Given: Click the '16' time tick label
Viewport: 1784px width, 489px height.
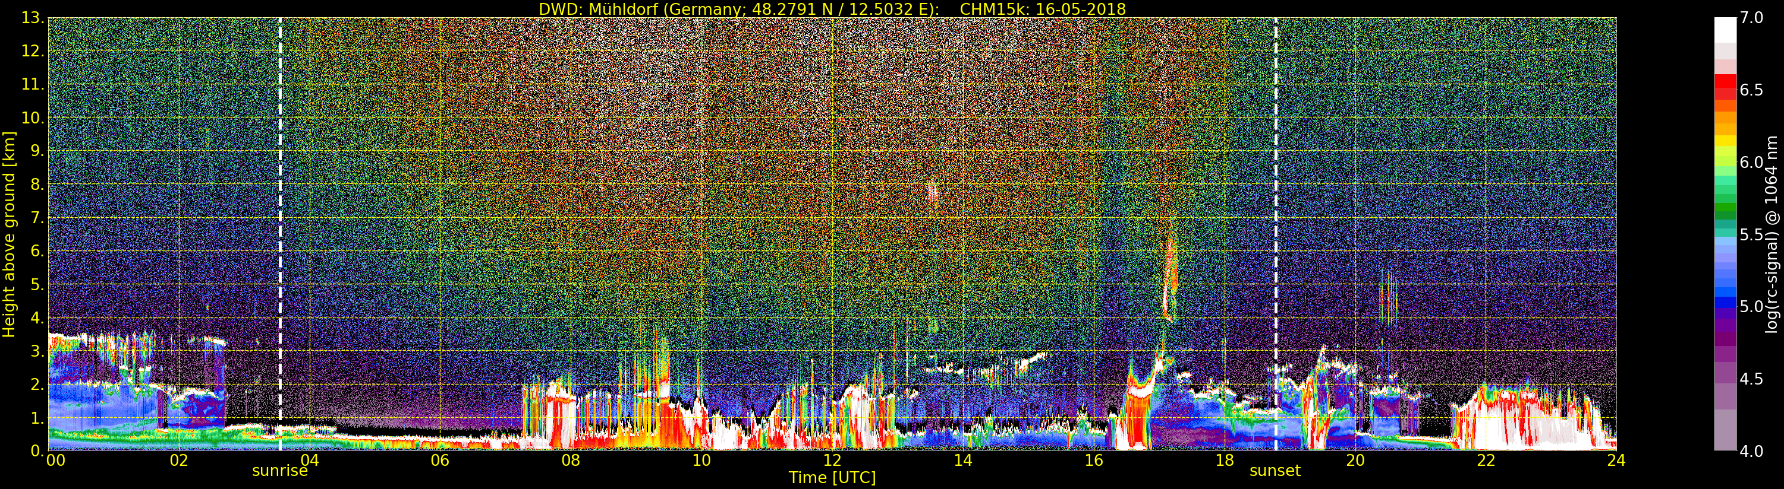Looking at the screenshot, I should tap(1094, 461).
